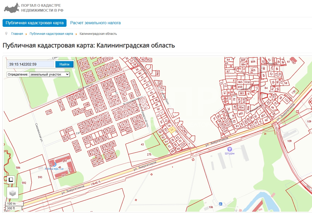
Task: Click parcel label 965
Action: point(158,73)
